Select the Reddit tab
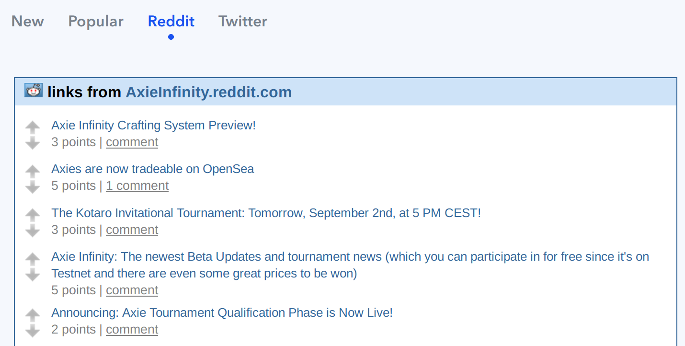This screenshot has height=346, width=685. (171, 22)
